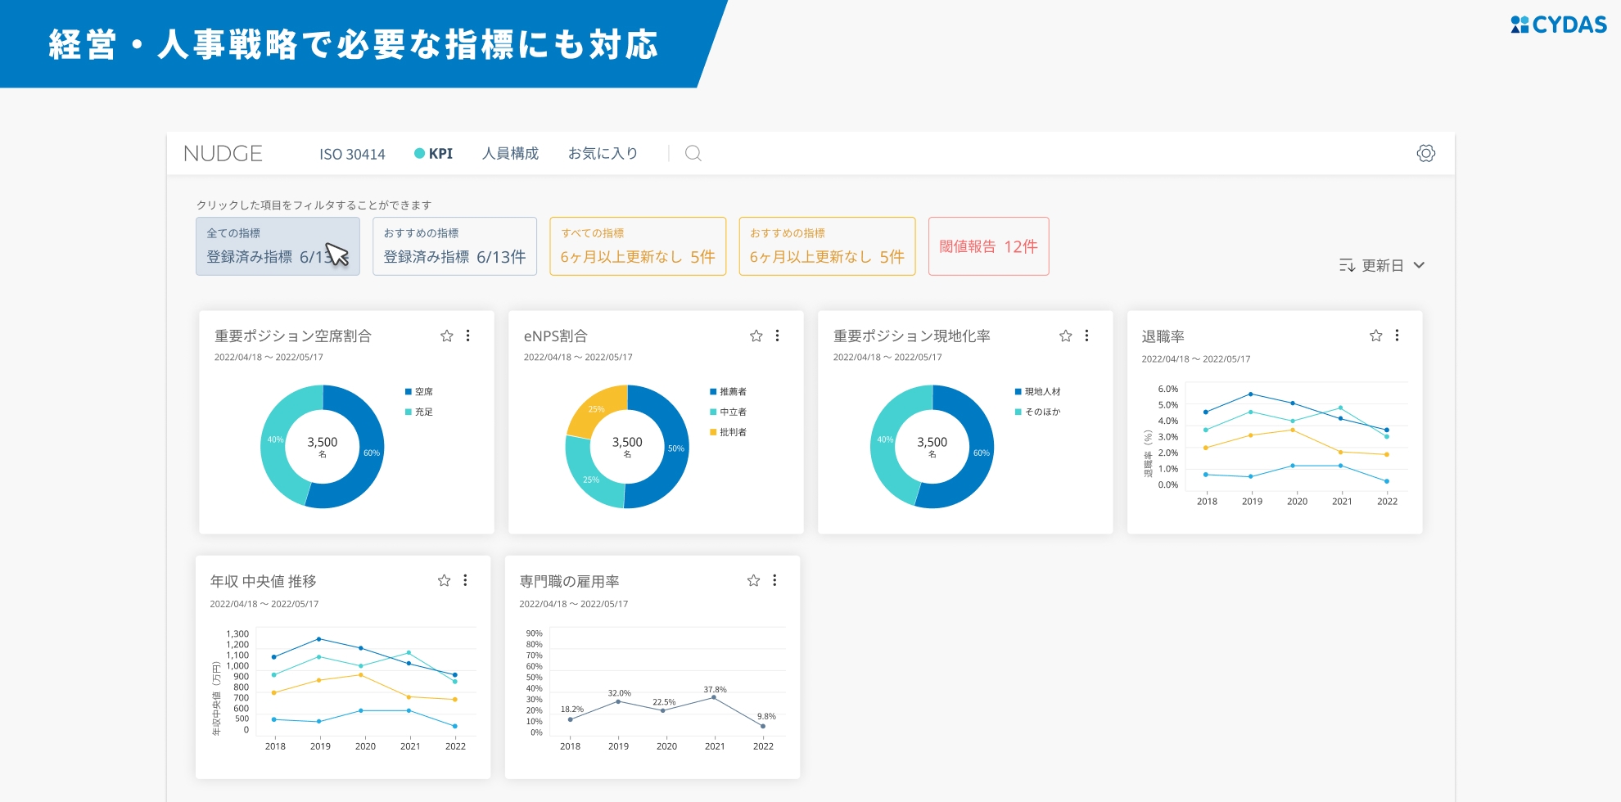Open more options on 重要ポジション現地化率 card
Screen dimensions: 1621x802
pyautogui.click(x=1086, y=336)
